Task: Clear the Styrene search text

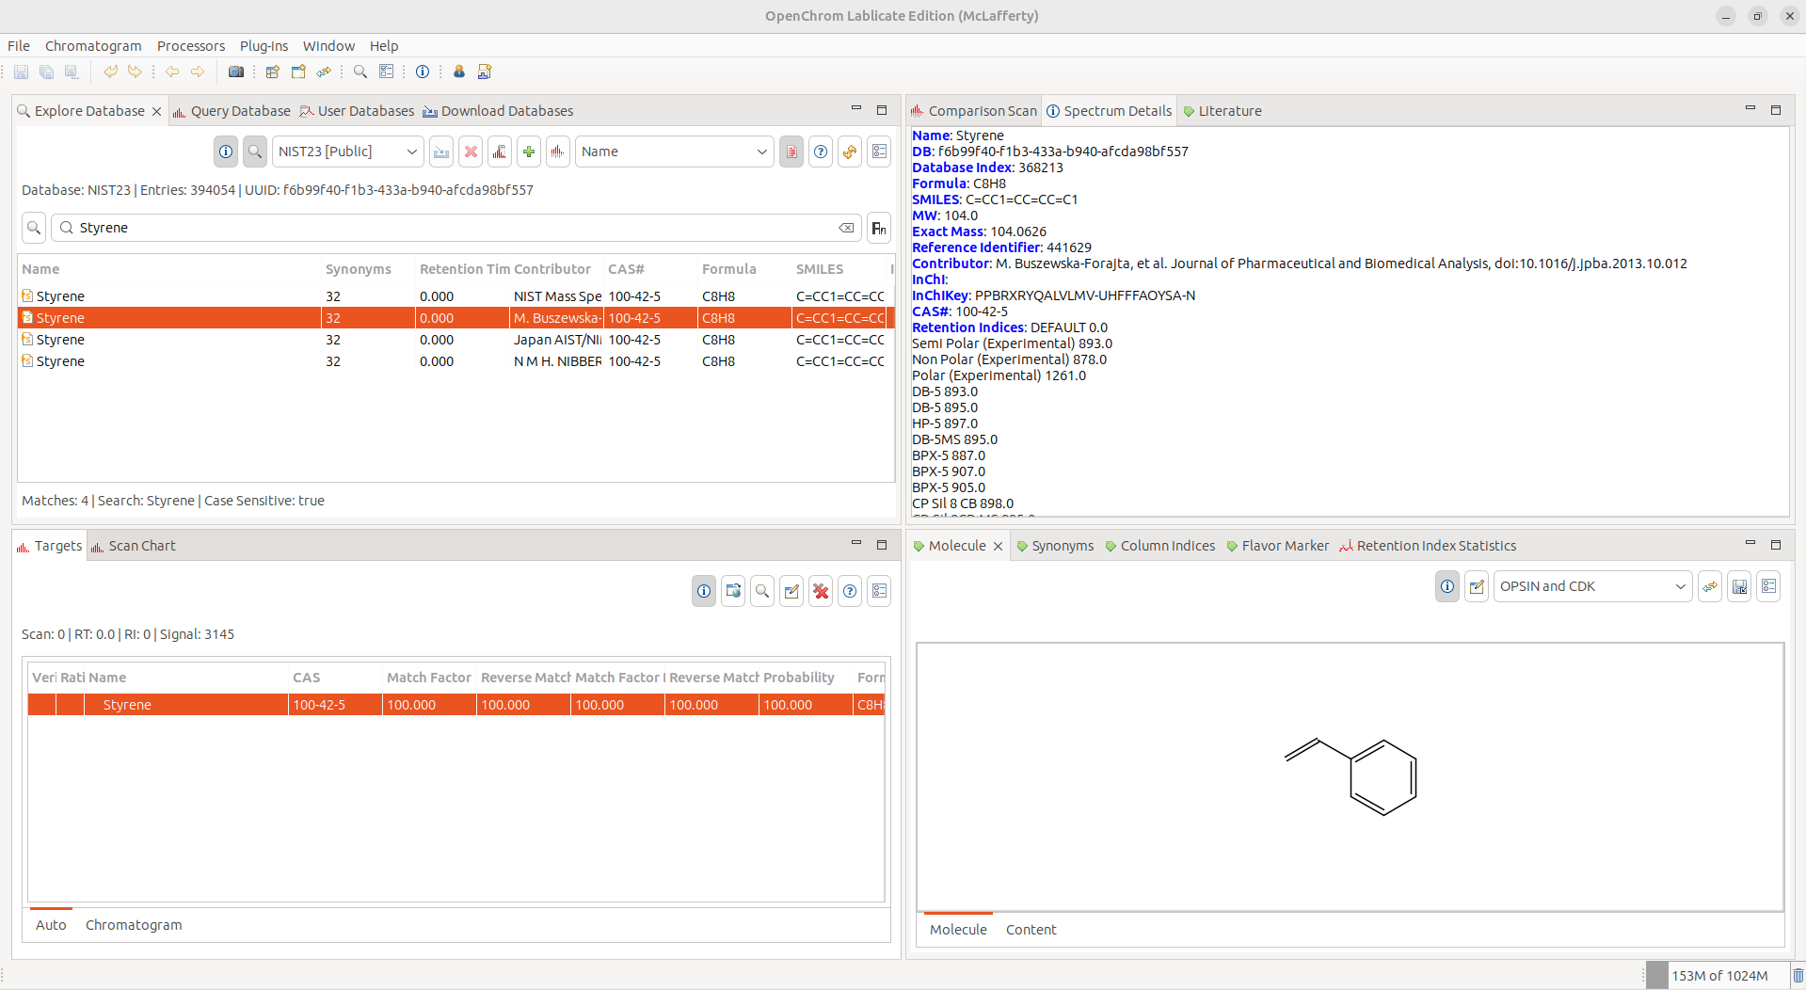Action: (846, 228)
